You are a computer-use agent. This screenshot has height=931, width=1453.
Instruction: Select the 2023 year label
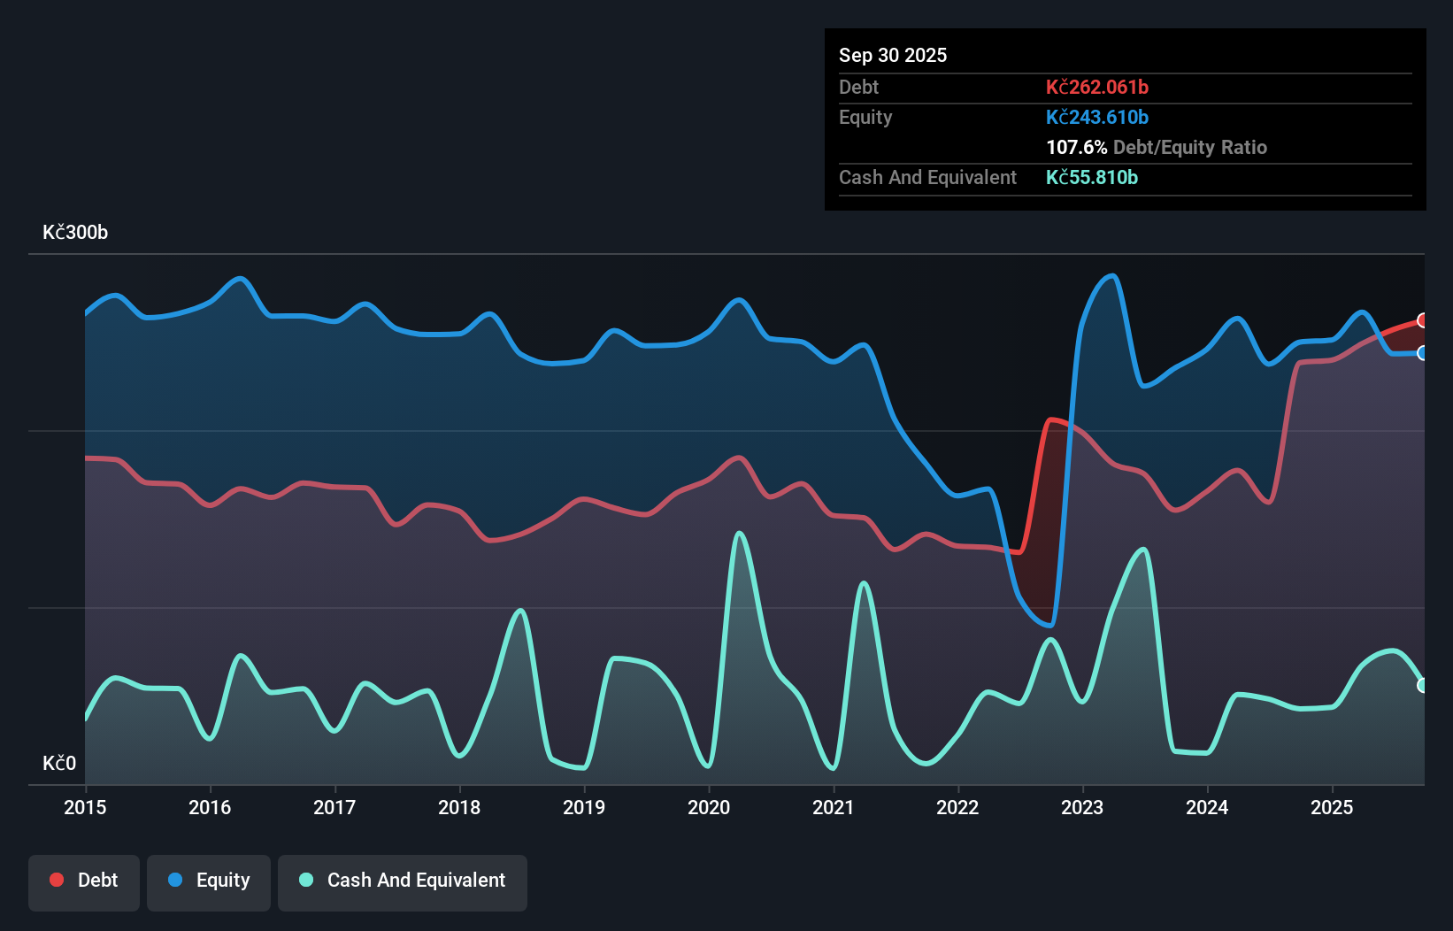1082,808
